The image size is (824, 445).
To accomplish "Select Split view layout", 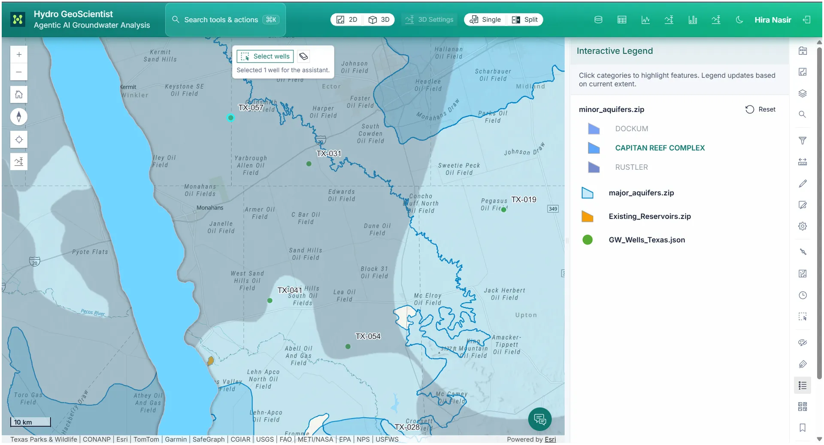I will [x=525, y=20].
